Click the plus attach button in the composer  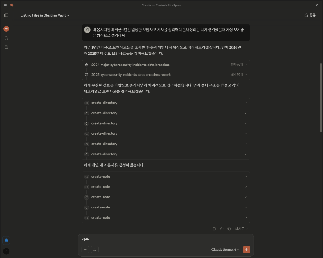85,249
